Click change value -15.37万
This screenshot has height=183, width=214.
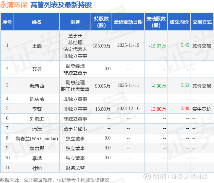[x=157, y=46]
